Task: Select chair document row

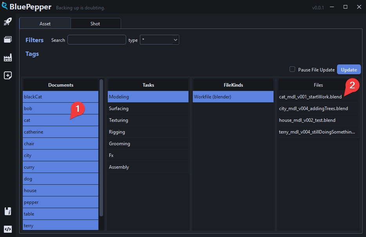Action: [x=60, y=144]
